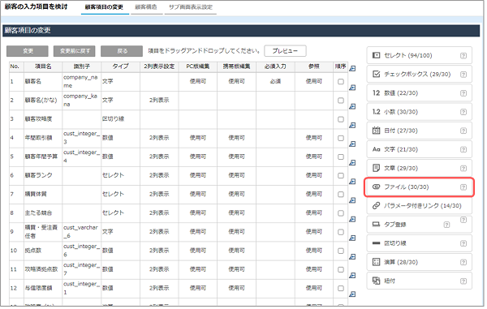Viewport: 487px width, 309px height.
Task: Pick the 区切り線 separator item
Action: 419,243
